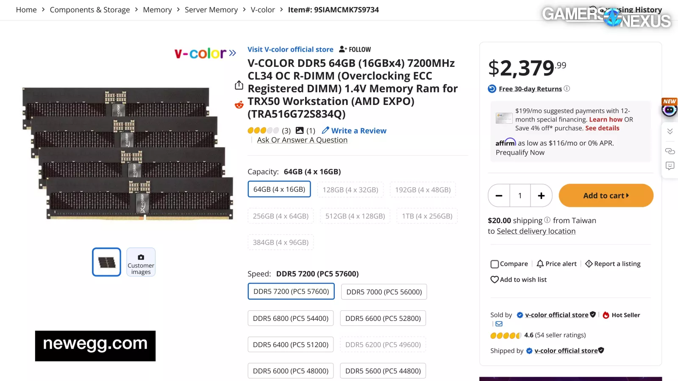Open the feedback icon on right sidebar

point(670,166)
